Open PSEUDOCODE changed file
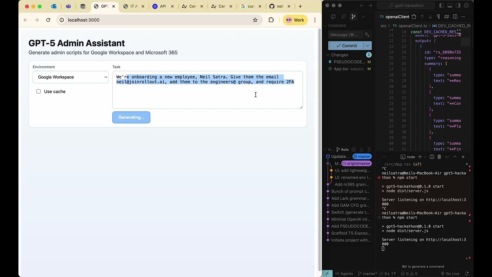The height and width of the screenshot is (277, 492). [x=349, y=62]
